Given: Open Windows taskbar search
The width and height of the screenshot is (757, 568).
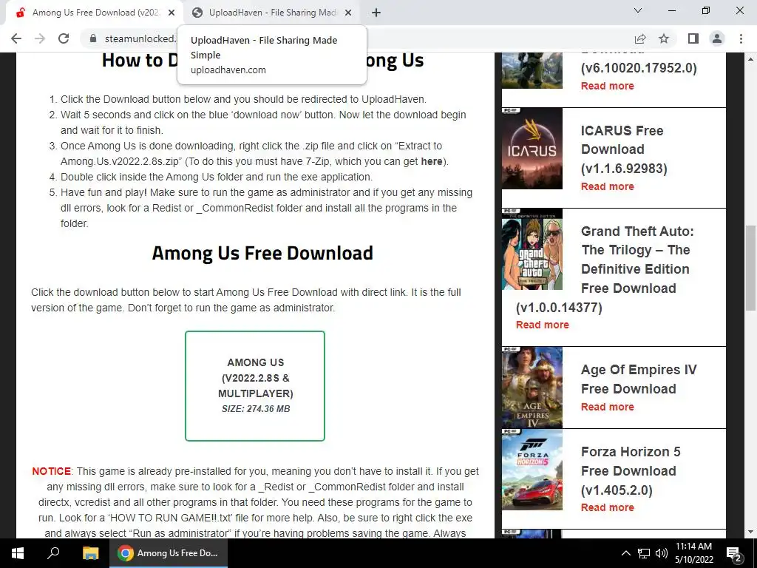Looking at the screenshot, I should (53, 553).
